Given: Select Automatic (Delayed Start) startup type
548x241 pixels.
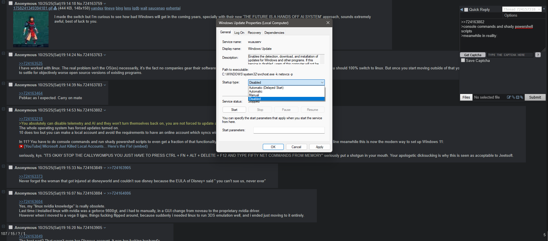Looking at the screenshot, I should pos(286,88).
